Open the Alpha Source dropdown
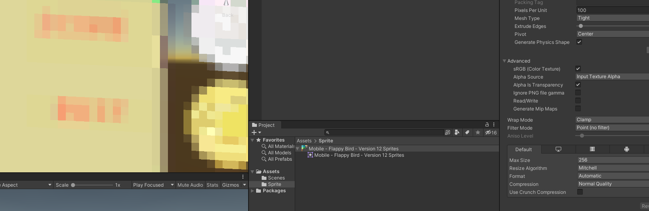 click(612, 77)
